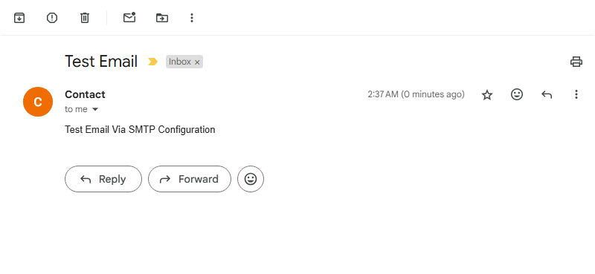Open the top toolbar's More options menu
Image resolution: width=595 pixels, height=274 pixels.
[x=192, y=18]
